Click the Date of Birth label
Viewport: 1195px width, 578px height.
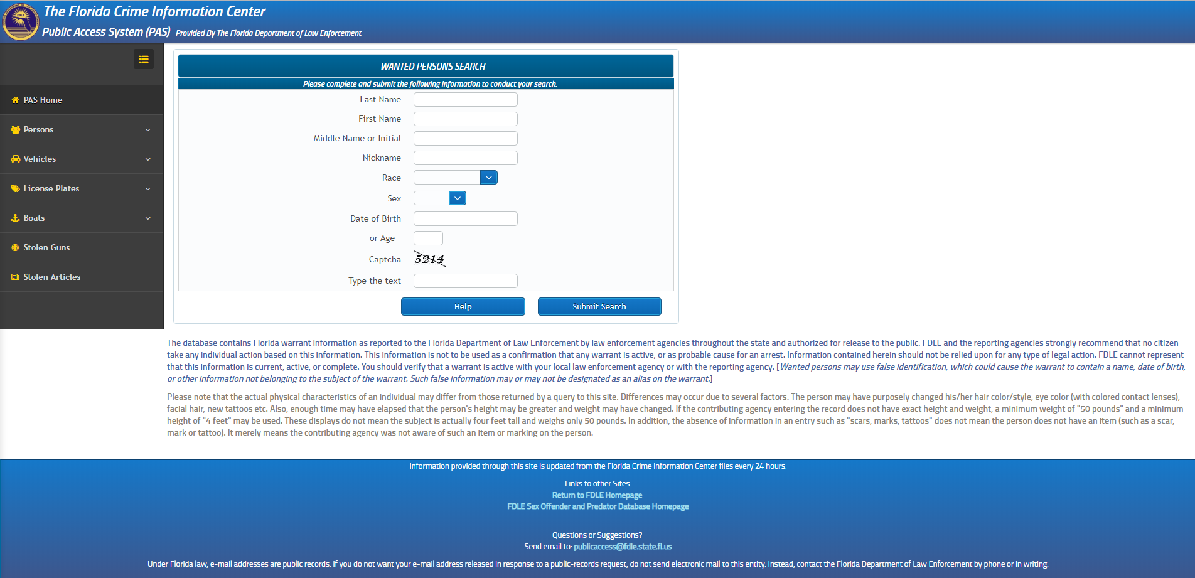(x=375, y=218)
